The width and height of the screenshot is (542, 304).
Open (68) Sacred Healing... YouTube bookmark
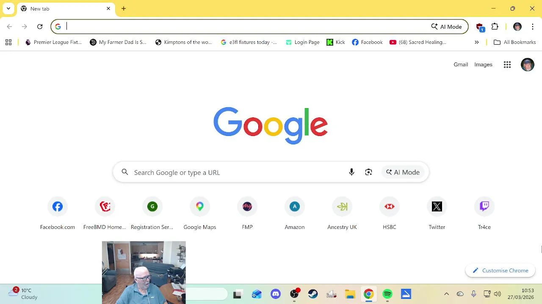[418, 42]
